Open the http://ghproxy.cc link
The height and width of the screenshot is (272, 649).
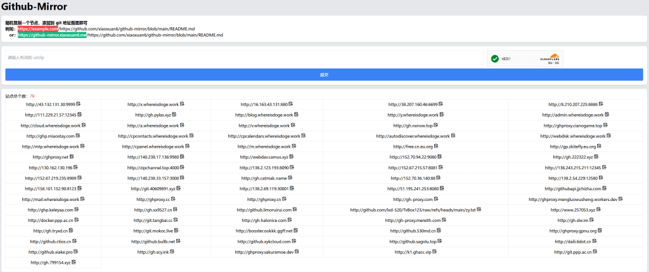click(153, 199)
